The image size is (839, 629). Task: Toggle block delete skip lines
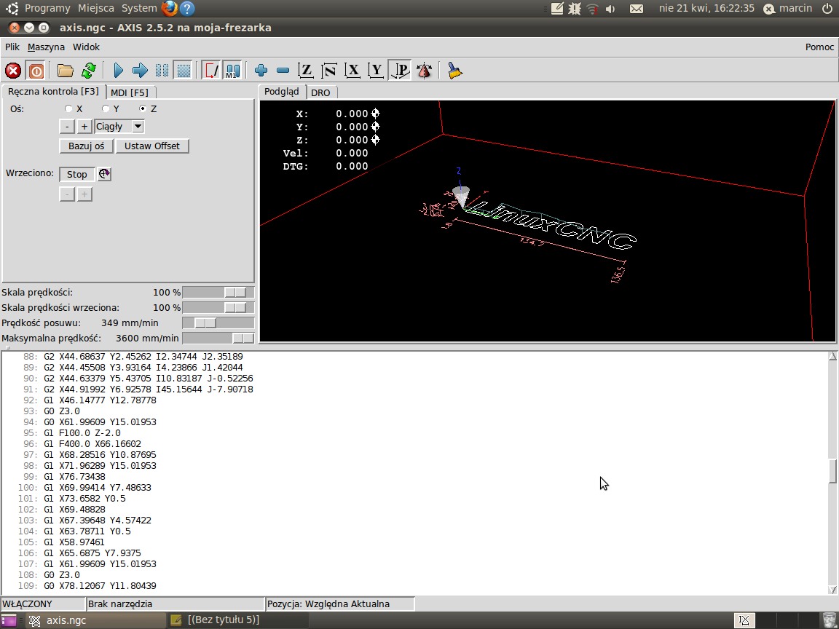(x=211, y=71)
